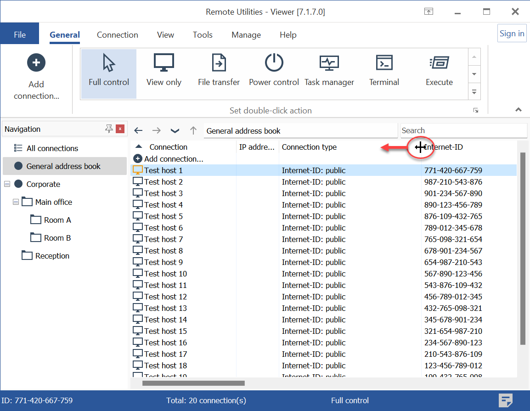Collapse the Main office folder
Screen dimensions: 530x411
(16, 202)
